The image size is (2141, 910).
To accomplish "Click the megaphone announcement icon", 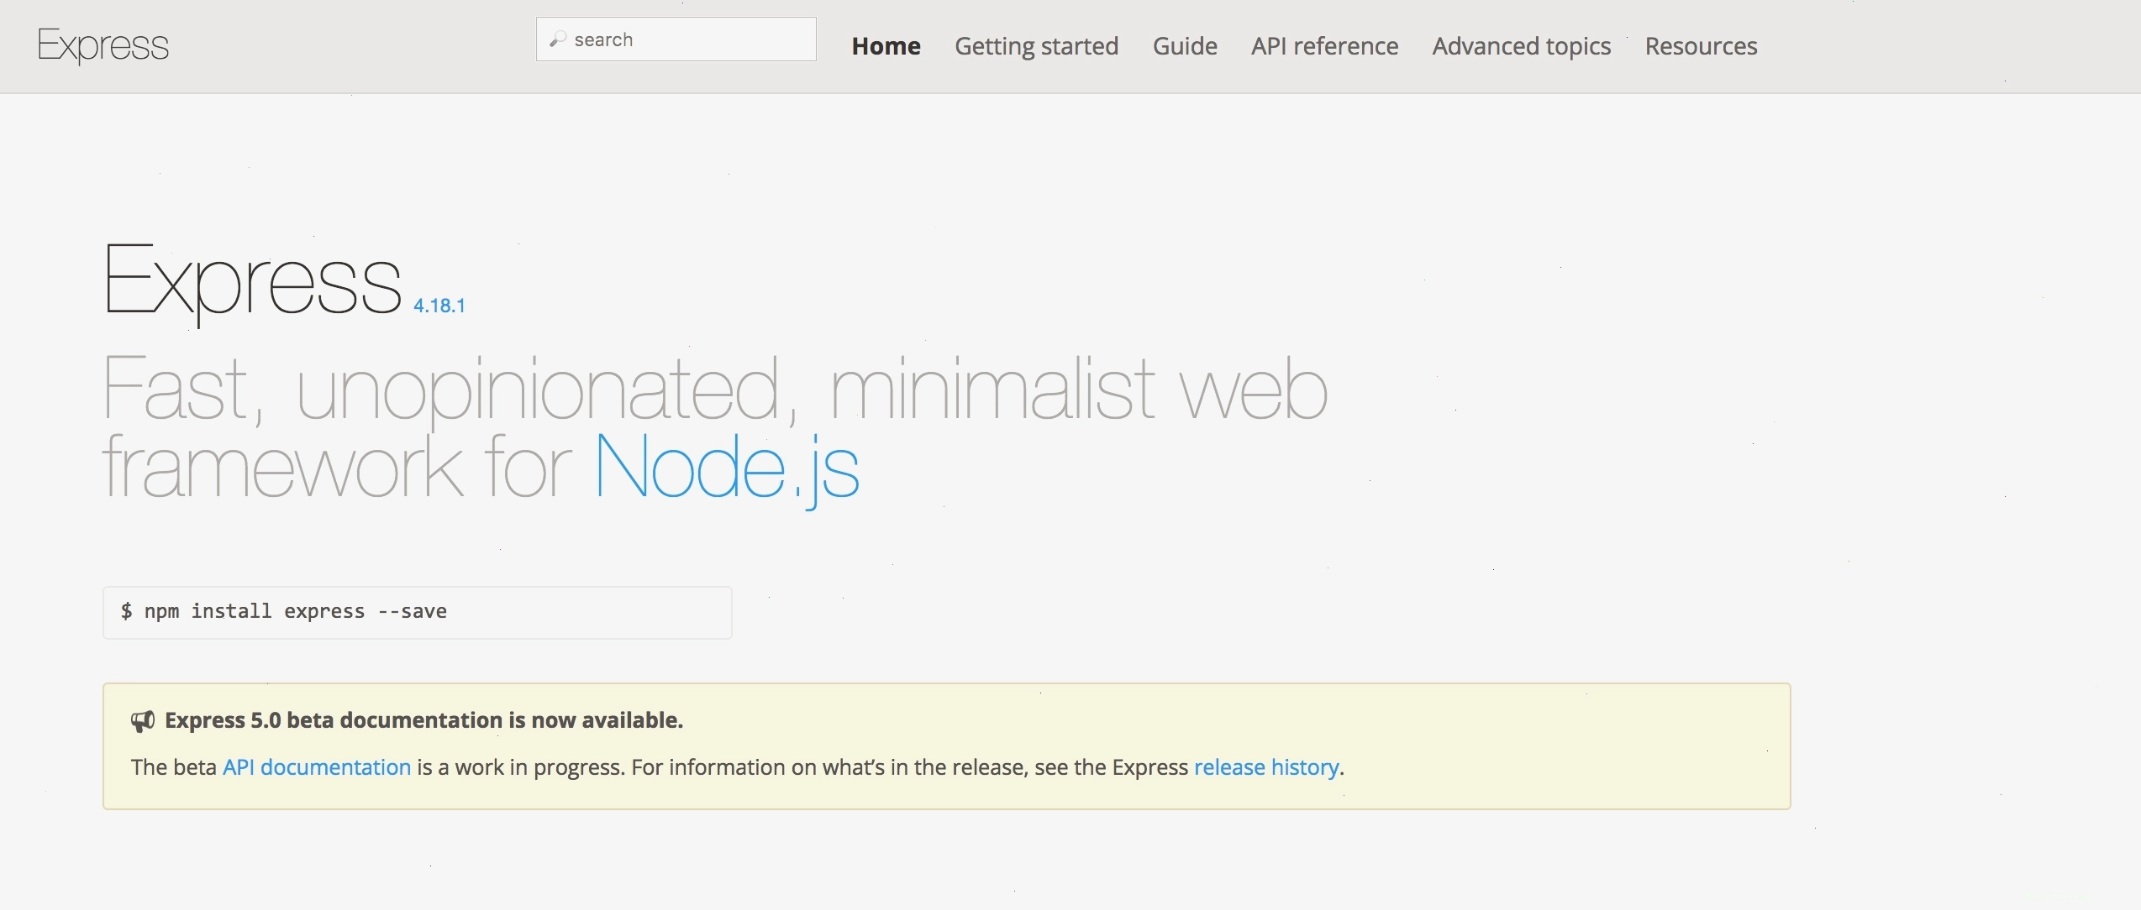I will [x=143, y=721].
